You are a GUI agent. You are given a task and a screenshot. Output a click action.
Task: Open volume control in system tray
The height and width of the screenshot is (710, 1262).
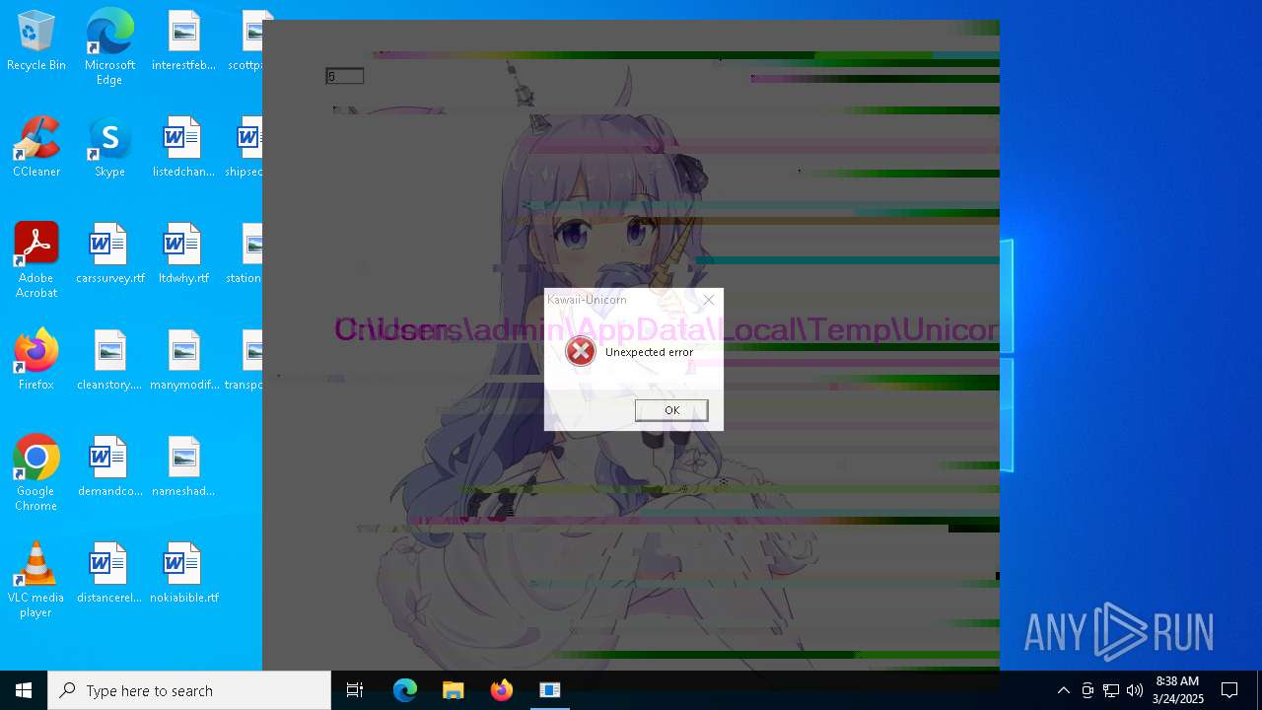coord(1135,690)
